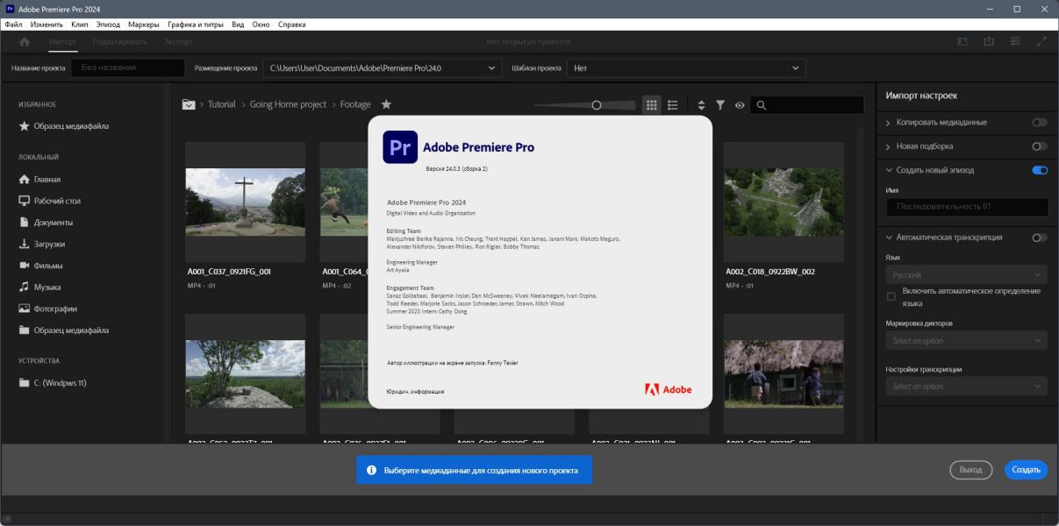Click the Выход button

point(970,470)
